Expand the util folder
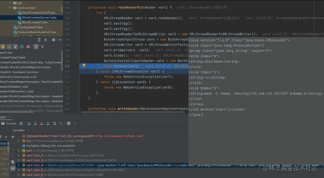Screen dimensions: 324x178 (x=10, y=3)
